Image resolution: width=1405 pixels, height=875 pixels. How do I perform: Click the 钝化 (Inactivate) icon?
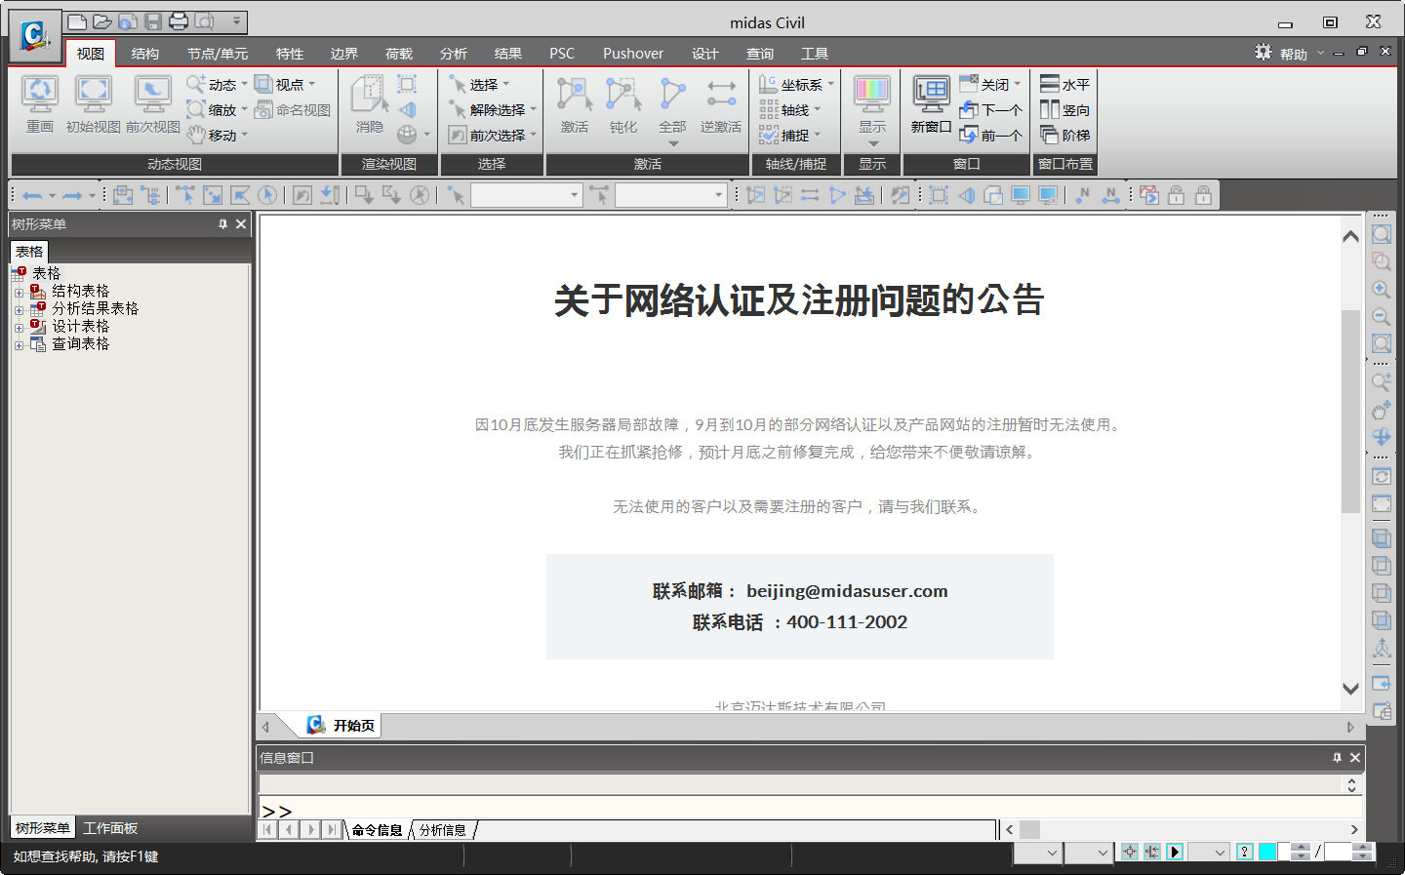[x=623, y=104]
